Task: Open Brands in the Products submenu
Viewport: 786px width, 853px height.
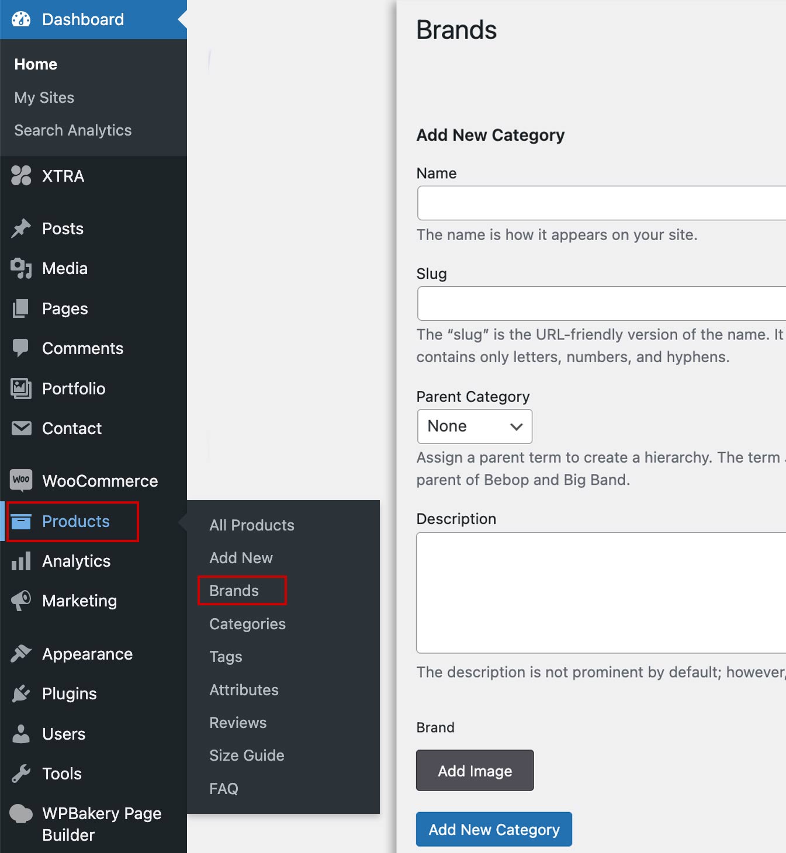Action: [x=234, y=591]
